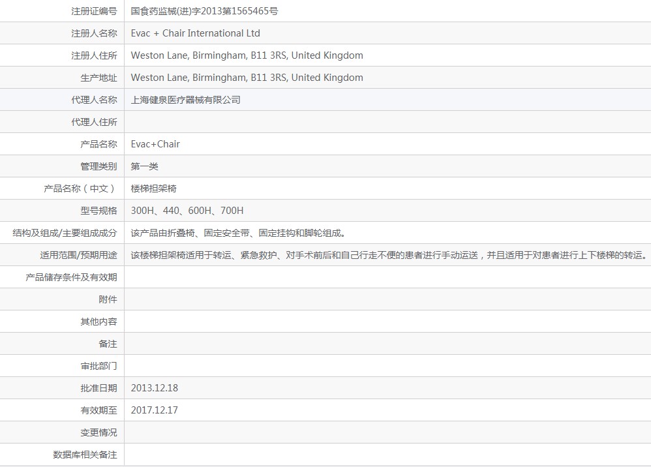Click the 管理类别 label
This screenshot has height=467, width=651.
[x=98, y=166]
